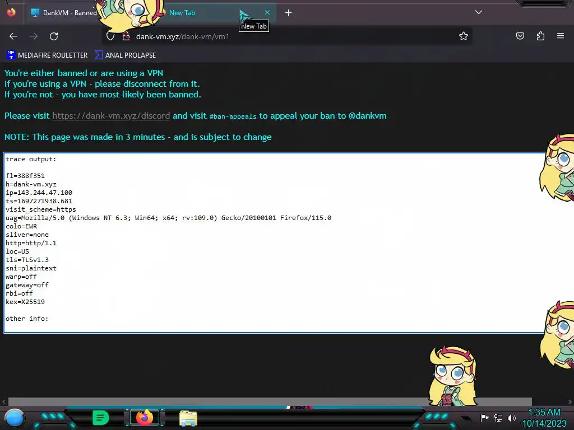Open Firefox View icon in tab bar
Image resolution: width=574 pixels, height=430 pixels.
tap(11, 12)
